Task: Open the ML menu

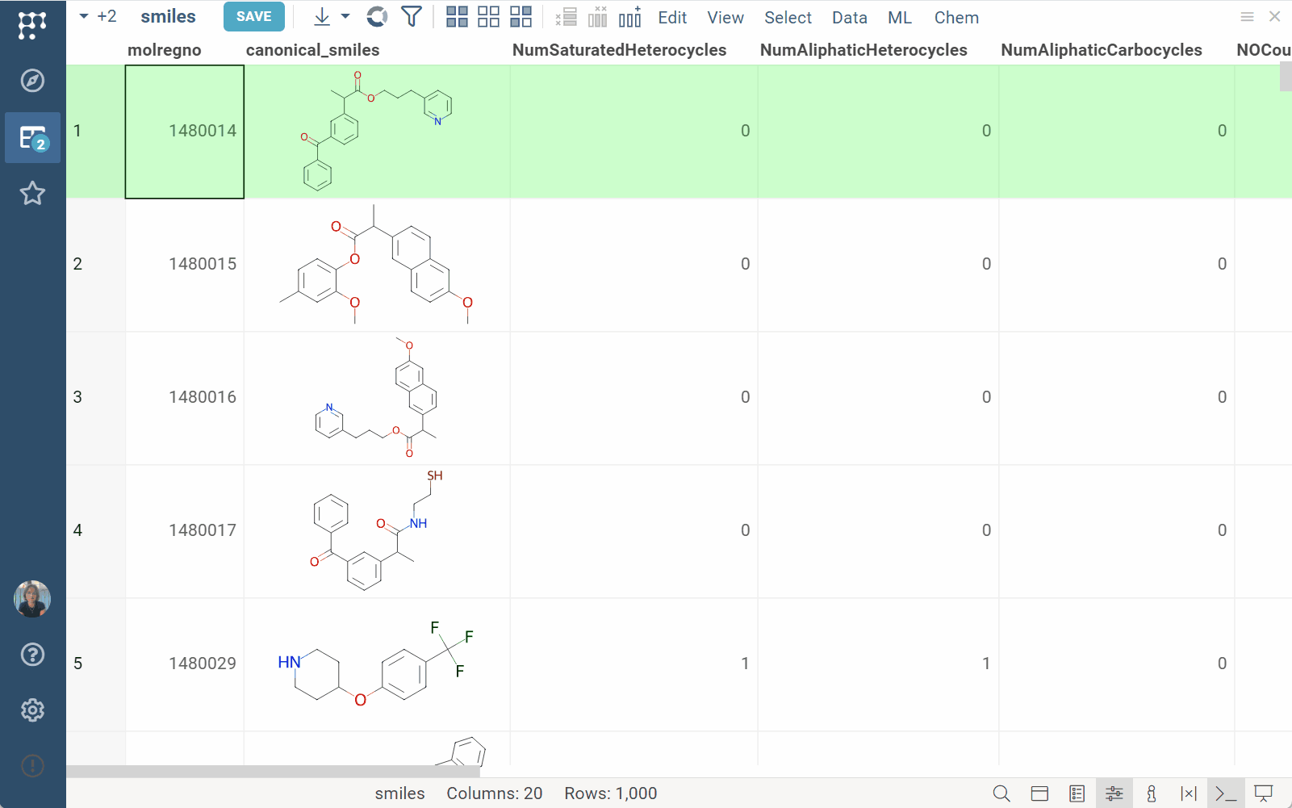Action: click(x=899, y=18)
